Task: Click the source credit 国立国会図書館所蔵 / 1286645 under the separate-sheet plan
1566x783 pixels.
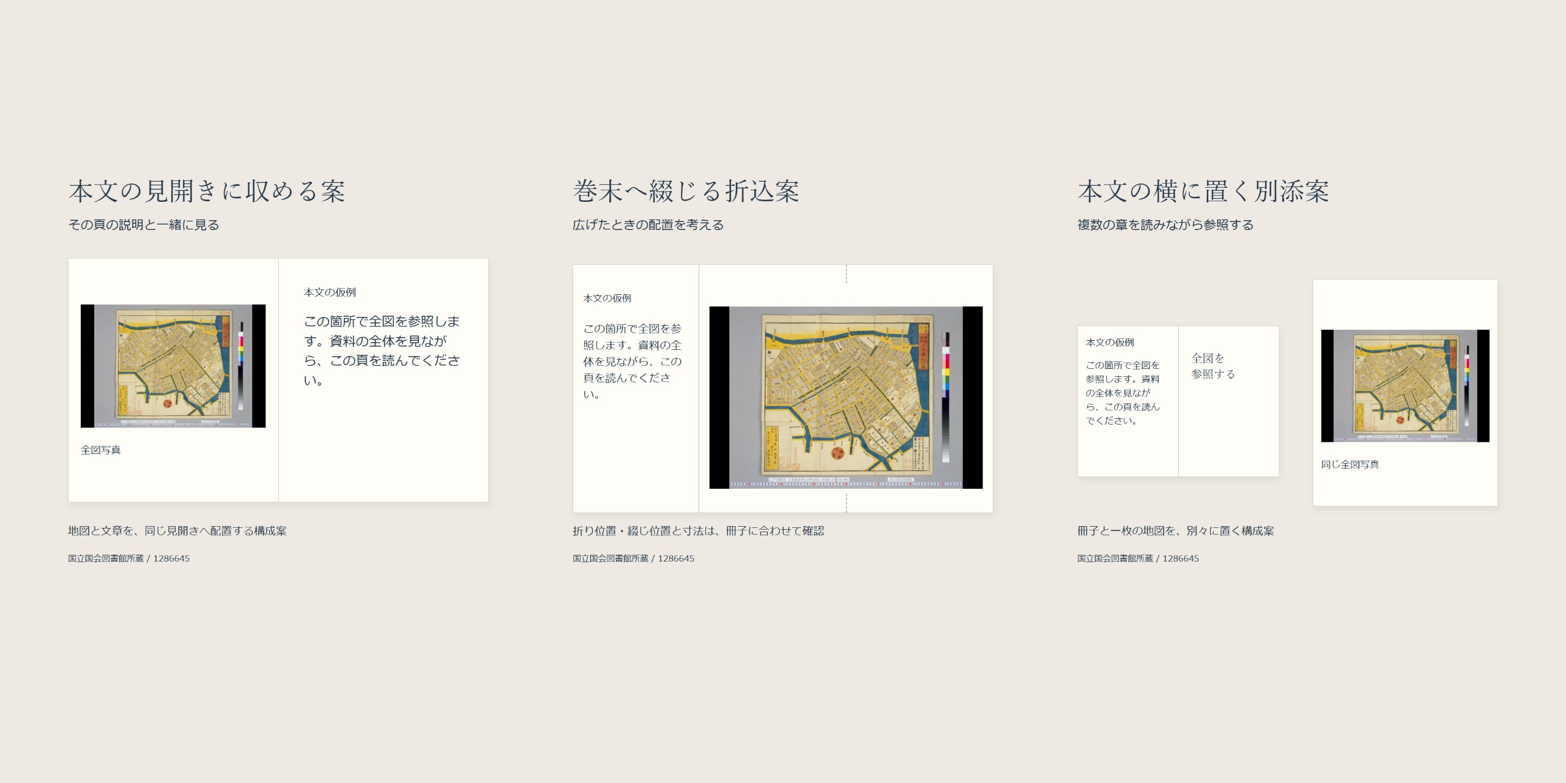Action: tap(1138, 558)
